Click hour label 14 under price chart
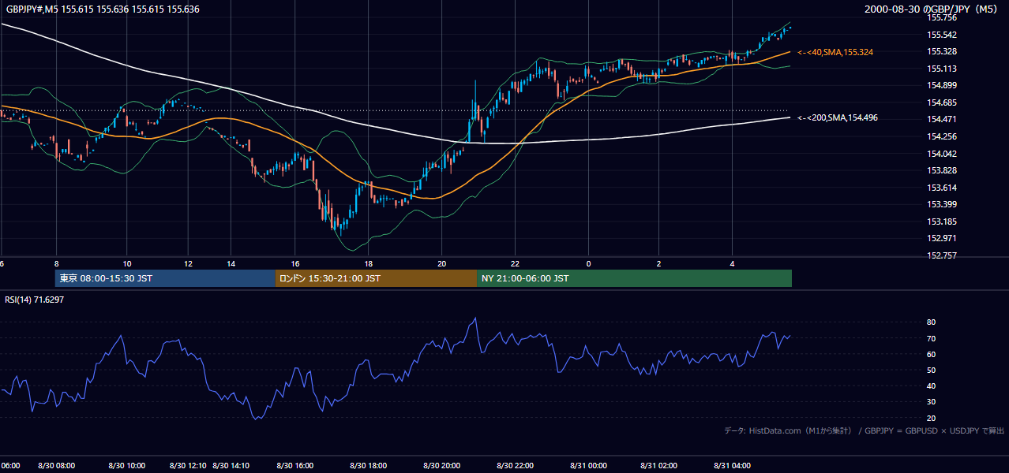 pyautogui.click(x=231, y=263)
